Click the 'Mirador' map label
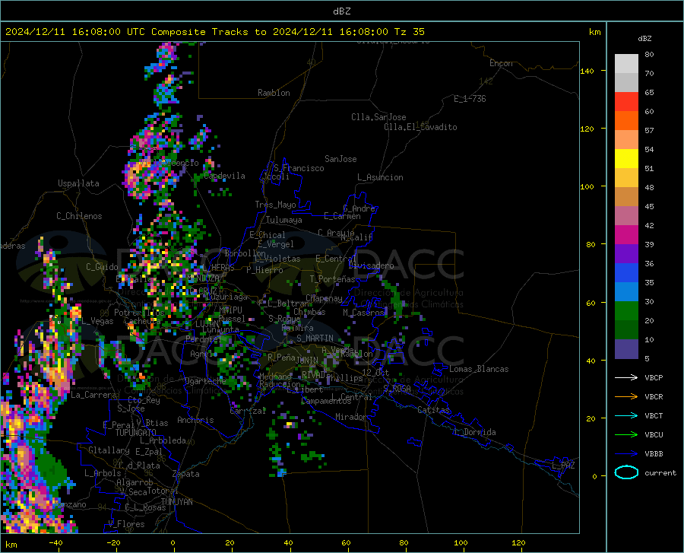Image resolution: width=684 pixels, height=553 pixels. [x=350, y=417]
